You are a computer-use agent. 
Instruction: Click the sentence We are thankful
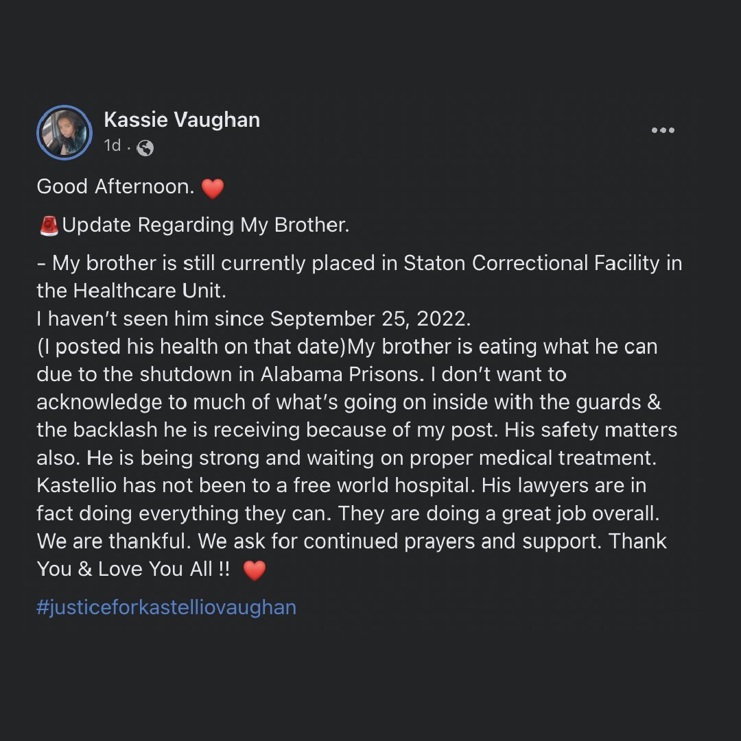coord(114,542)
